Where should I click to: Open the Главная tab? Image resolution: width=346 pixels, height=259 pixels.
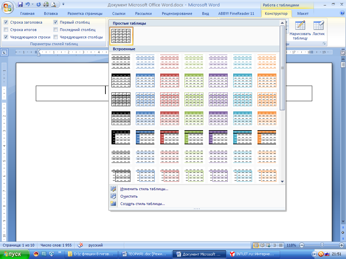[x=27, y=13]
